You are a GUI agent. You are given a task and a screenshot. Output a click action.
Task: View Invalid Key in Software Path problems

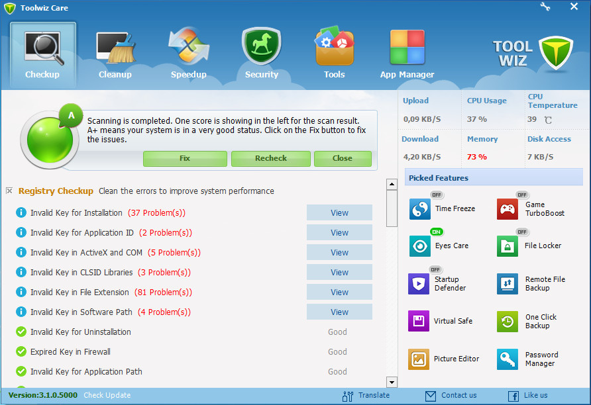pos(339,312)
